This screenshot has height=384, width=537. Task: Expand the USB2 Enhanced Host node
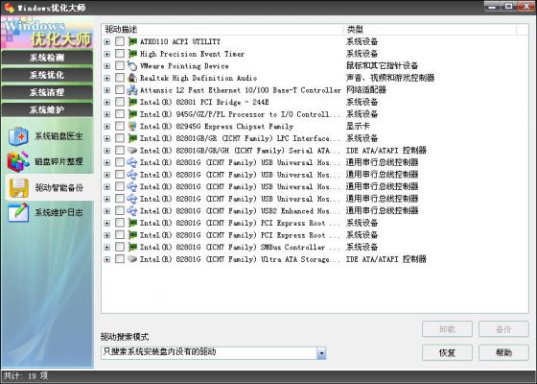tap(107, 211)
